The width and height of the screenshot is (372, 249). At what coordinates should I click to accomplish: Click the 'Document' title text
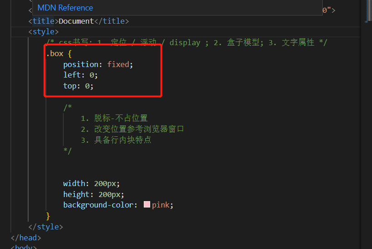tap(76, 21)
